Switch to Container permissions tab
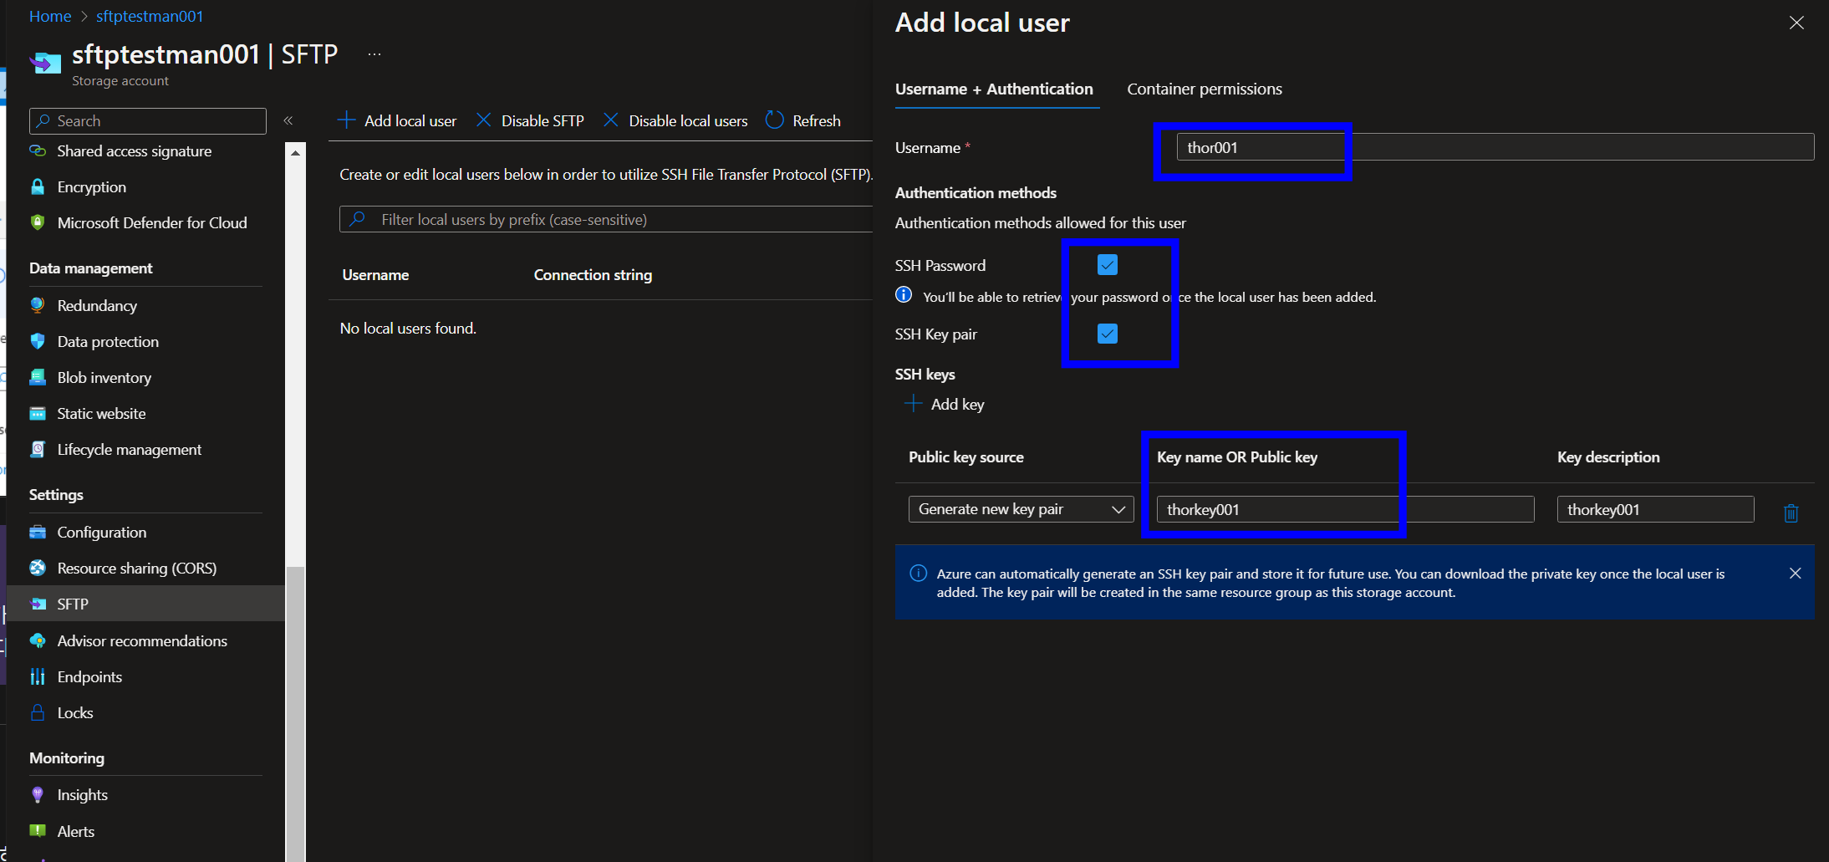Image resolution: width=1829 pixels, height=862 pixels. coord(1205,89)
